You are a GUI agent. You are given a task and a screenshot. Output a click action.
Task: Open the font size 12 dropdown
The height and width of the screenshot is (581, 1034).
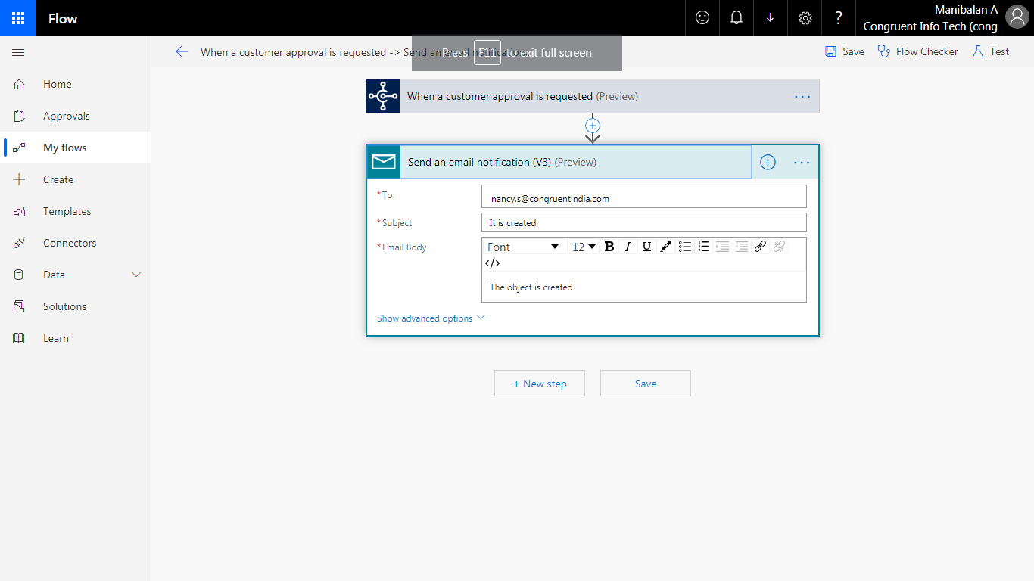[x=584, y=247]
